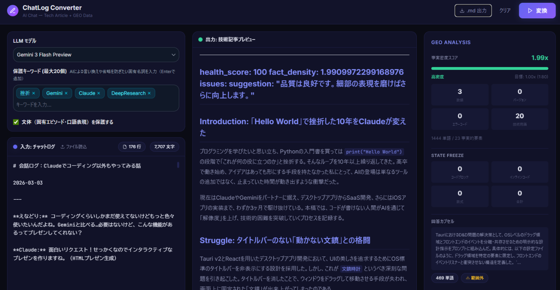
Task: Click the 2026-03-03 date line in log
Action: [x=28, y=183]
